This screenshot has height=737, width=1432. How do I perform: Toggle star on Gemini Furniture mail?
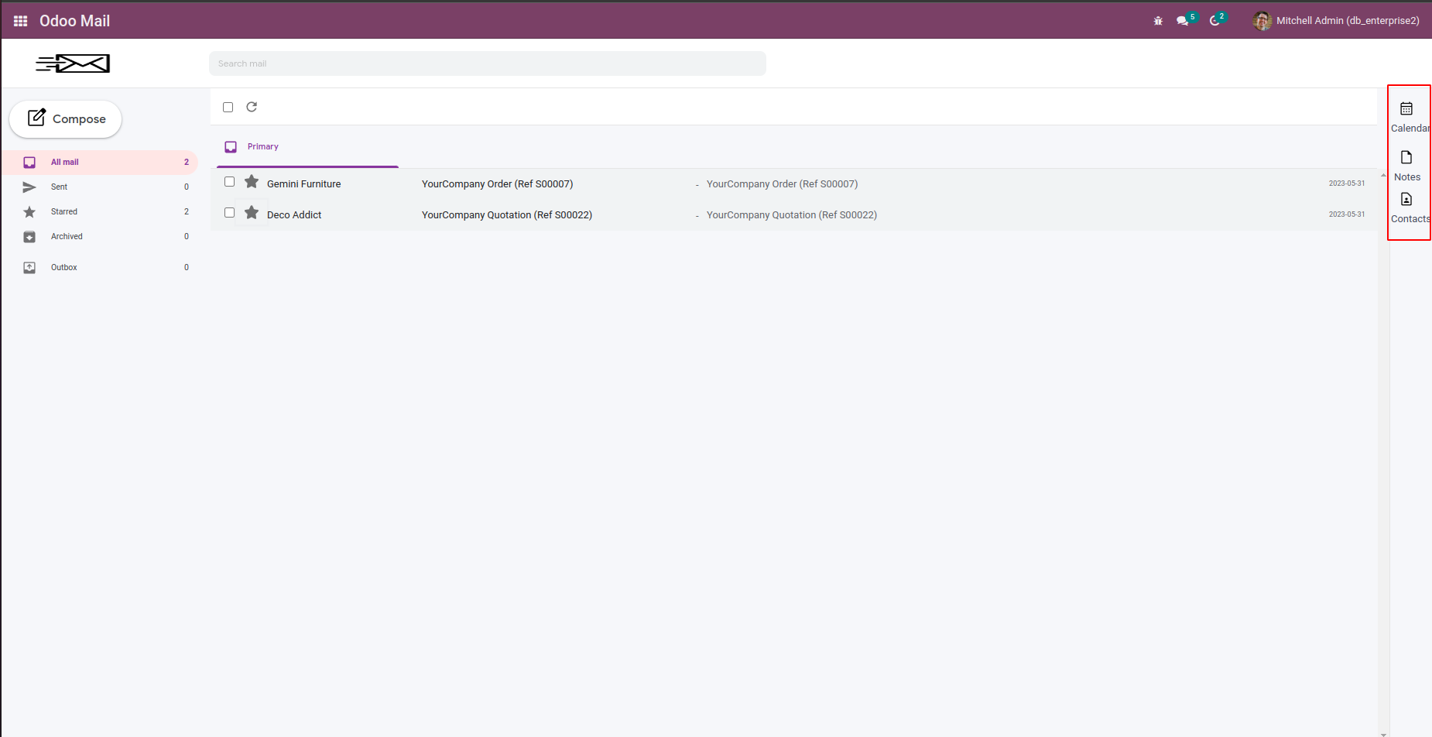(252, 182)
